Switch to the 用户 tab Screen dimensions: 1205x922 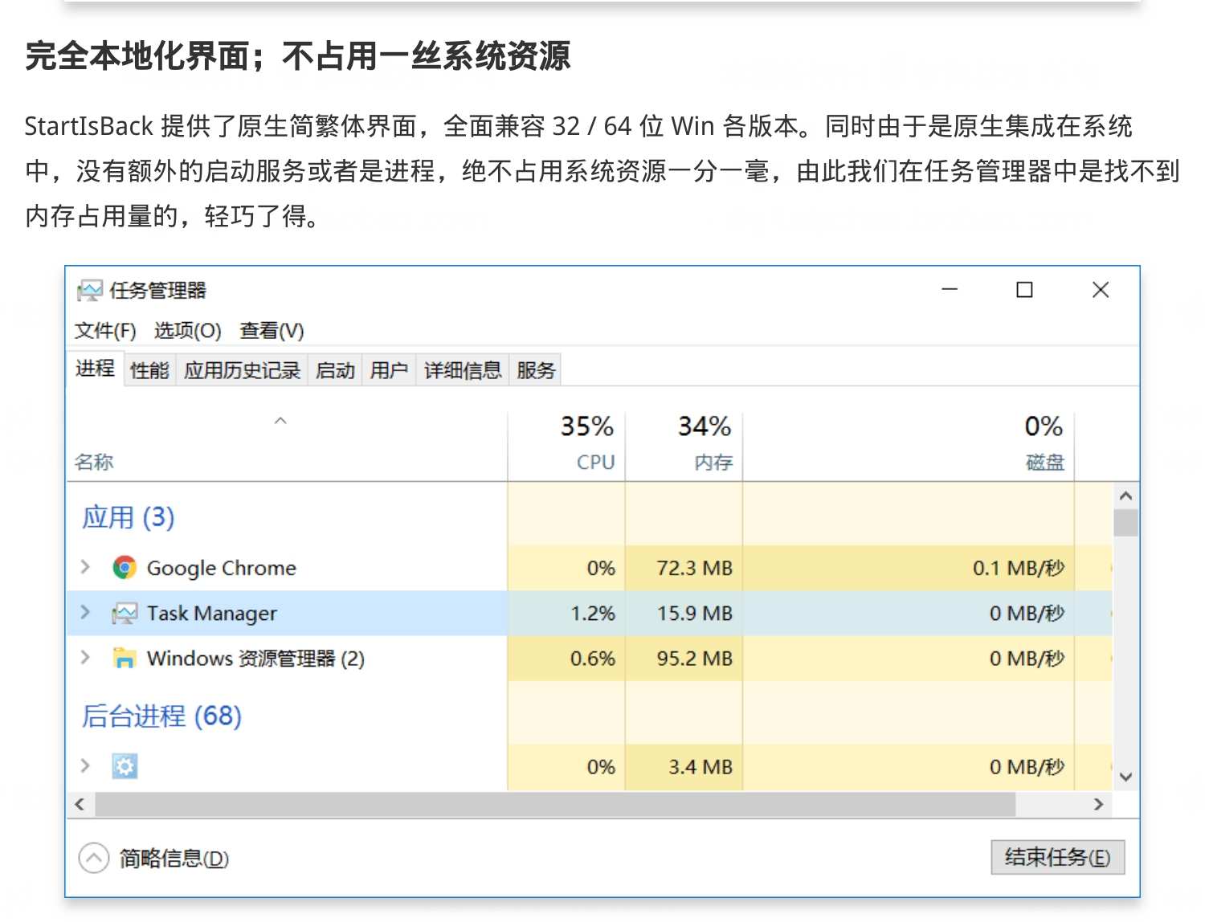[x=389, y=370]
